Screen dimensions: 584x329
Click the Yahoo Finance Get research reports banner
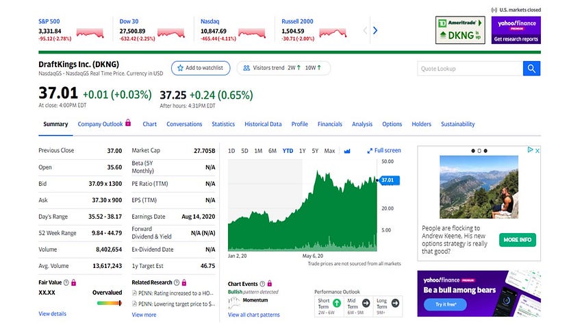coord(516,30)
